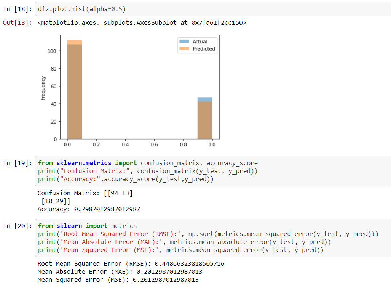Click the Predicted legend label
Viewport: 391px width, 292px height.
(204, 49)
